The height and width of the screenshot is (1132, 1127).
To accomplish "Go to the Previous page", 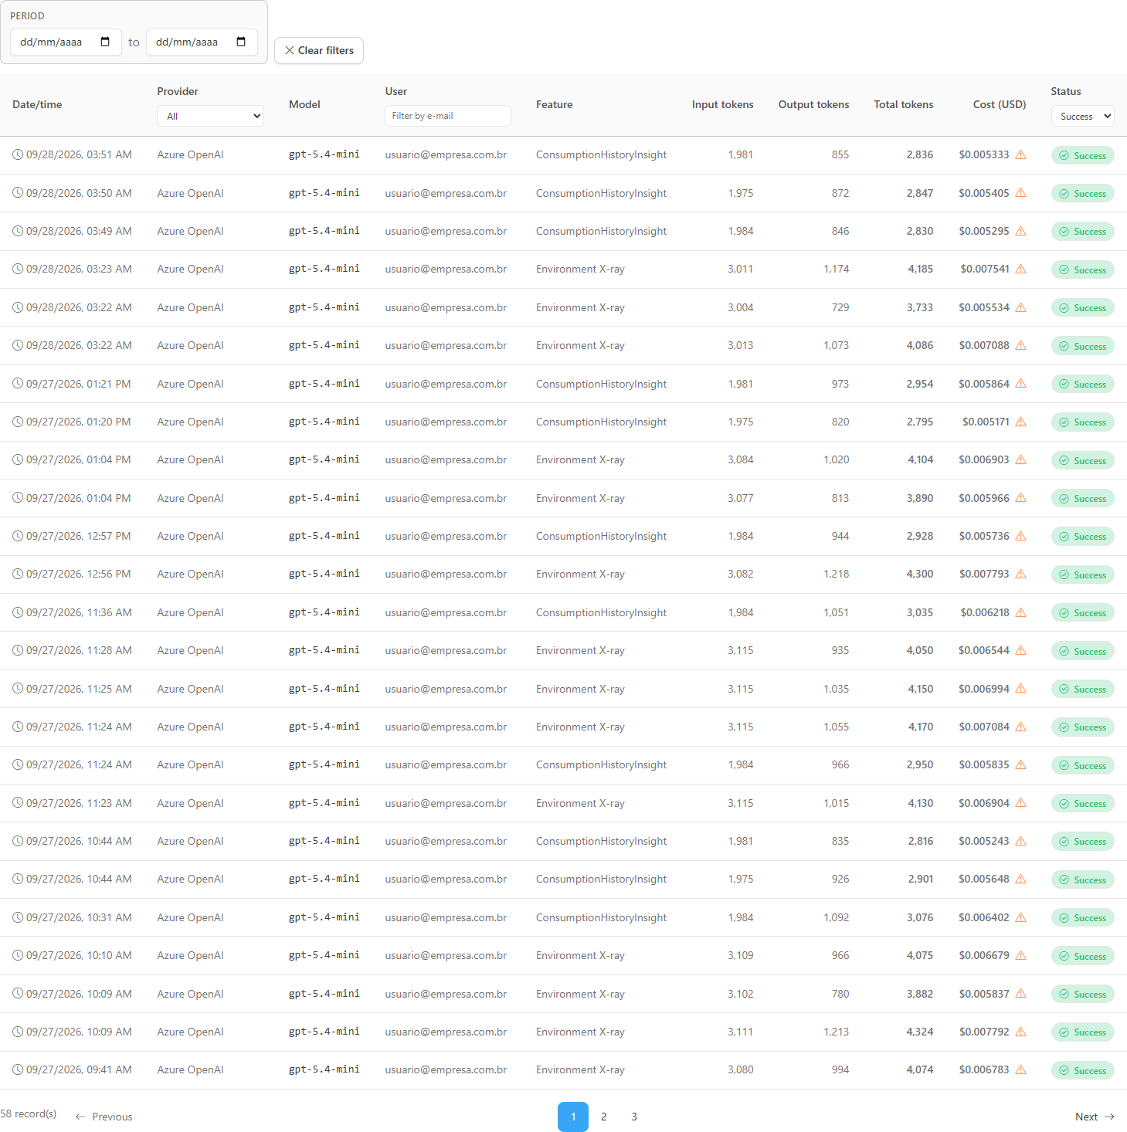I will [104, 1117].
